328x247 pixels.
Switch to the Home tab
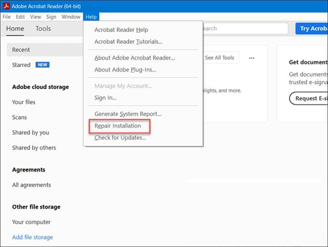[x=15, y=29]
